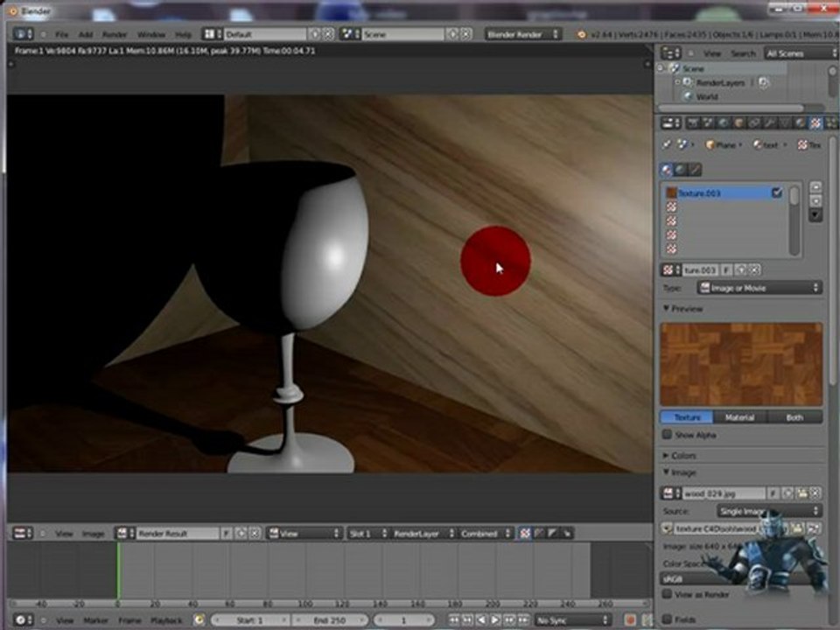
Task: Open image browse icon beside Render Result
Action: click(126, 533)
